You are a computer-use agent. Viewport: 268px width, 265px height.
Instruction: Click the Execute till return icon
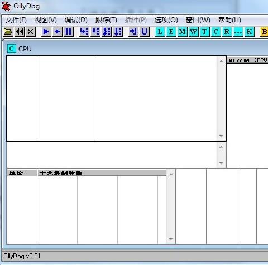pyautogui.click(x=133, y=32)
